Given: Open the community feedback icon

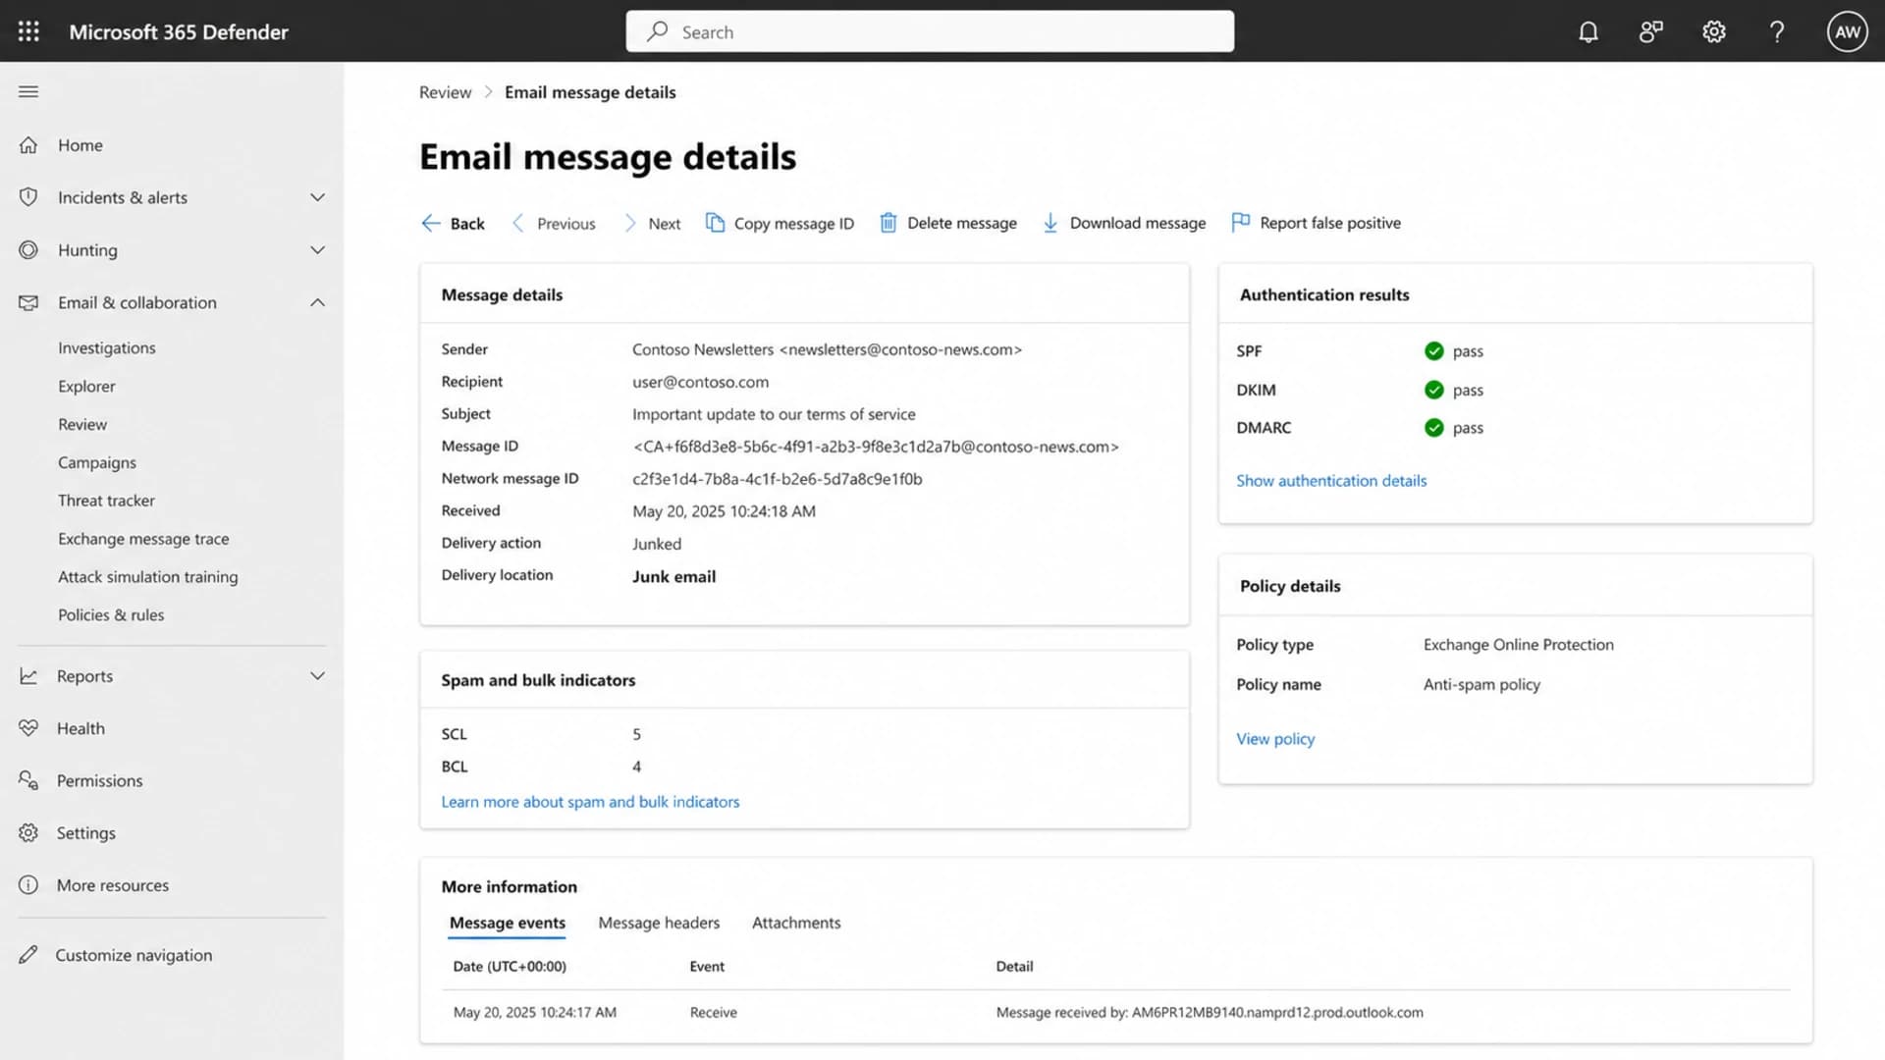Looking at the screenshot, I should (1650, 31).
